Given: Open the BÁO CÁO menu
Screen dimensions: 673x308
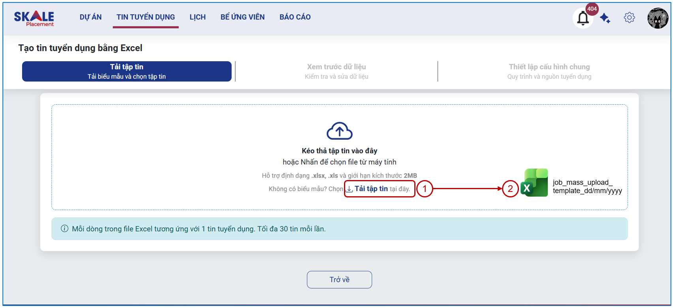Looking at the screenshot, I should (x=295, y=17).
